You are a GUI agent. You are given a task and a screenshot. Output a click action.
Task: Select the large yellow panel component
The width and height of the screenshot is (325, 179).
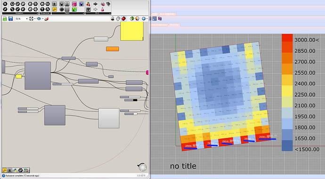point(132,31)
